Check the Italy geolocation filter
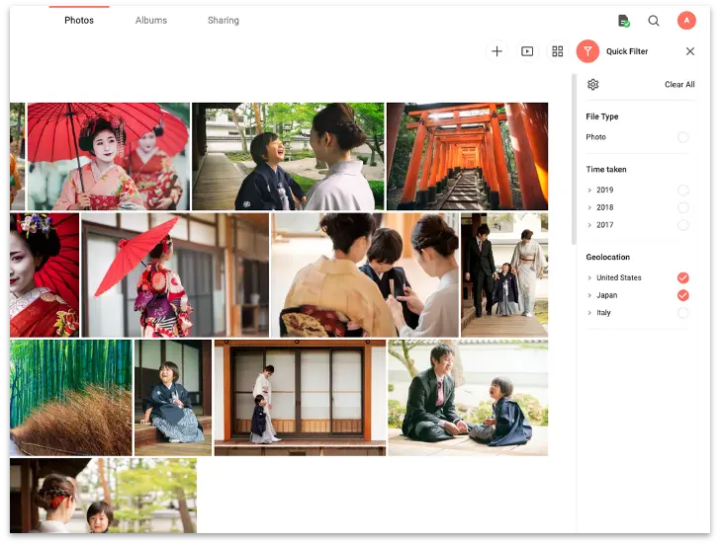The image size is (720, 545). [682, 313]
